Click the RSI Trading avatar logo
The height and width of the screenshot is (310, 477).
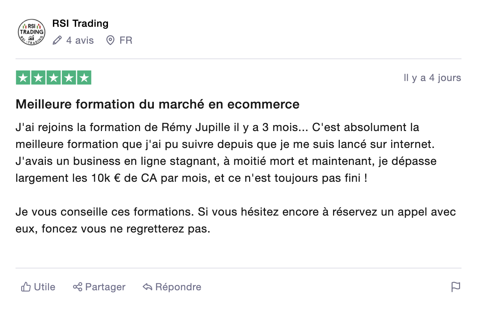[31, 32]
